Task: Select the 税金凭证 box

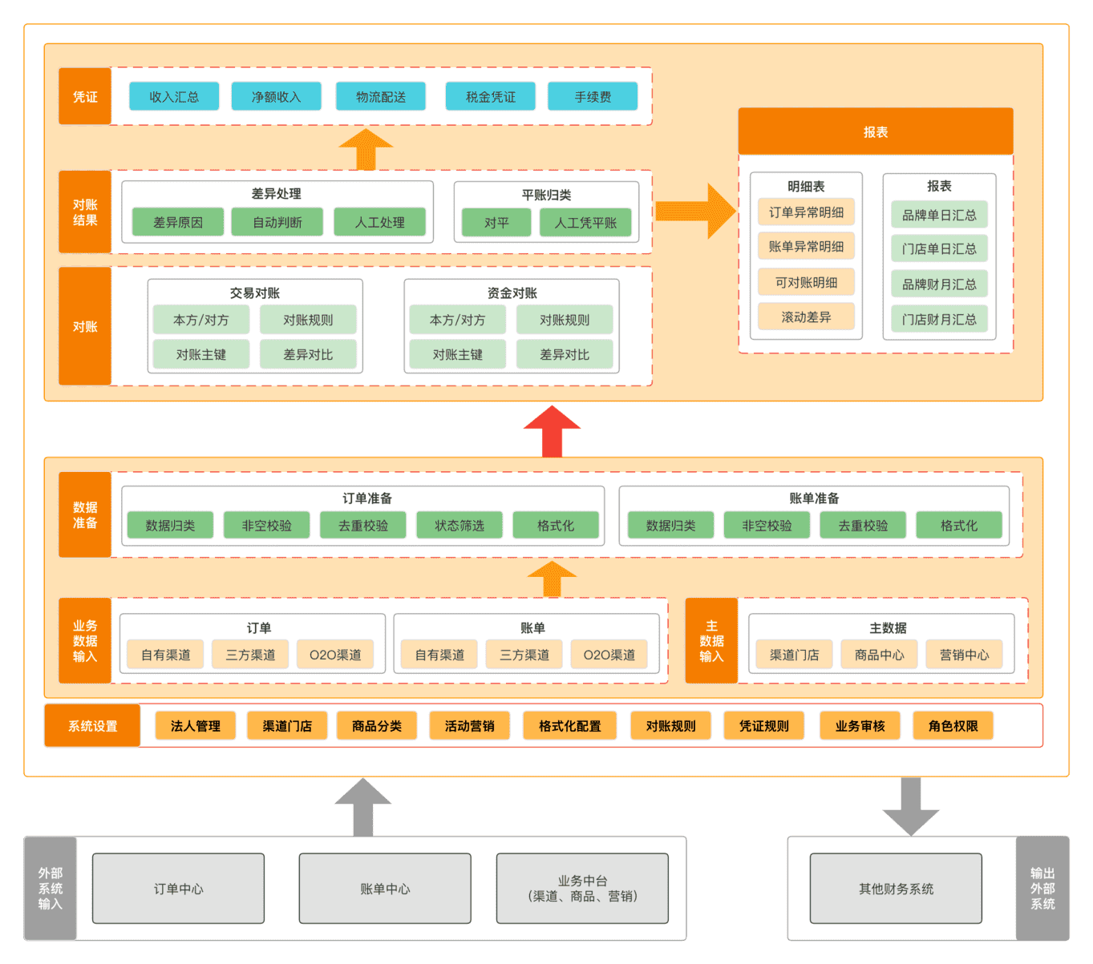Action: point(491,96)
